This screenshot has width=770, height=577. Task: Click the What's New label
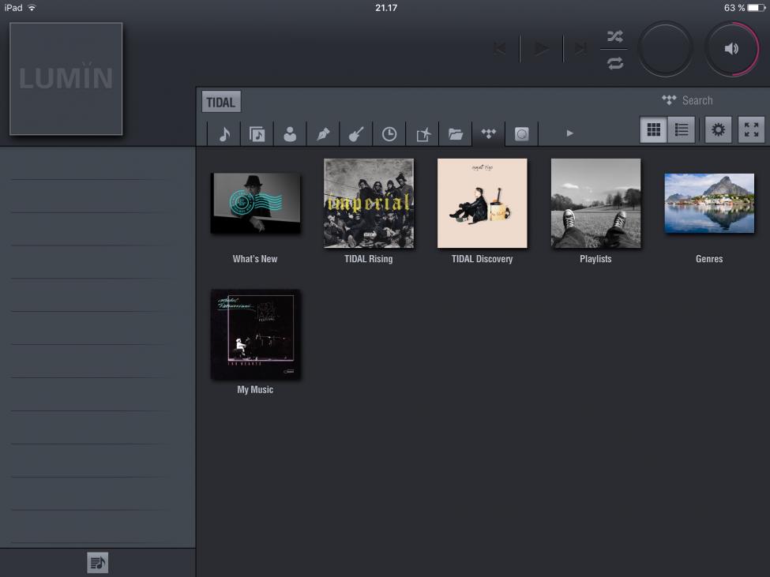pyautogui.click(x=255, y=259)
